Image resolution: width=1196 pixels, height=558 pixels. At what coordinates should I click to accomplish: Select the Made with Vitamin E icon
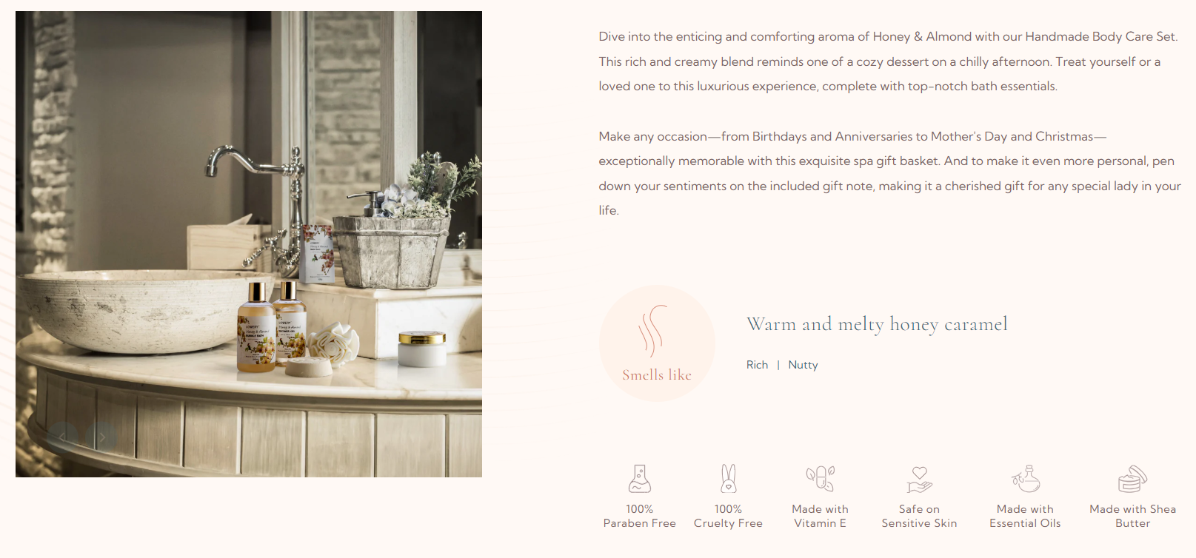[821, 479]
